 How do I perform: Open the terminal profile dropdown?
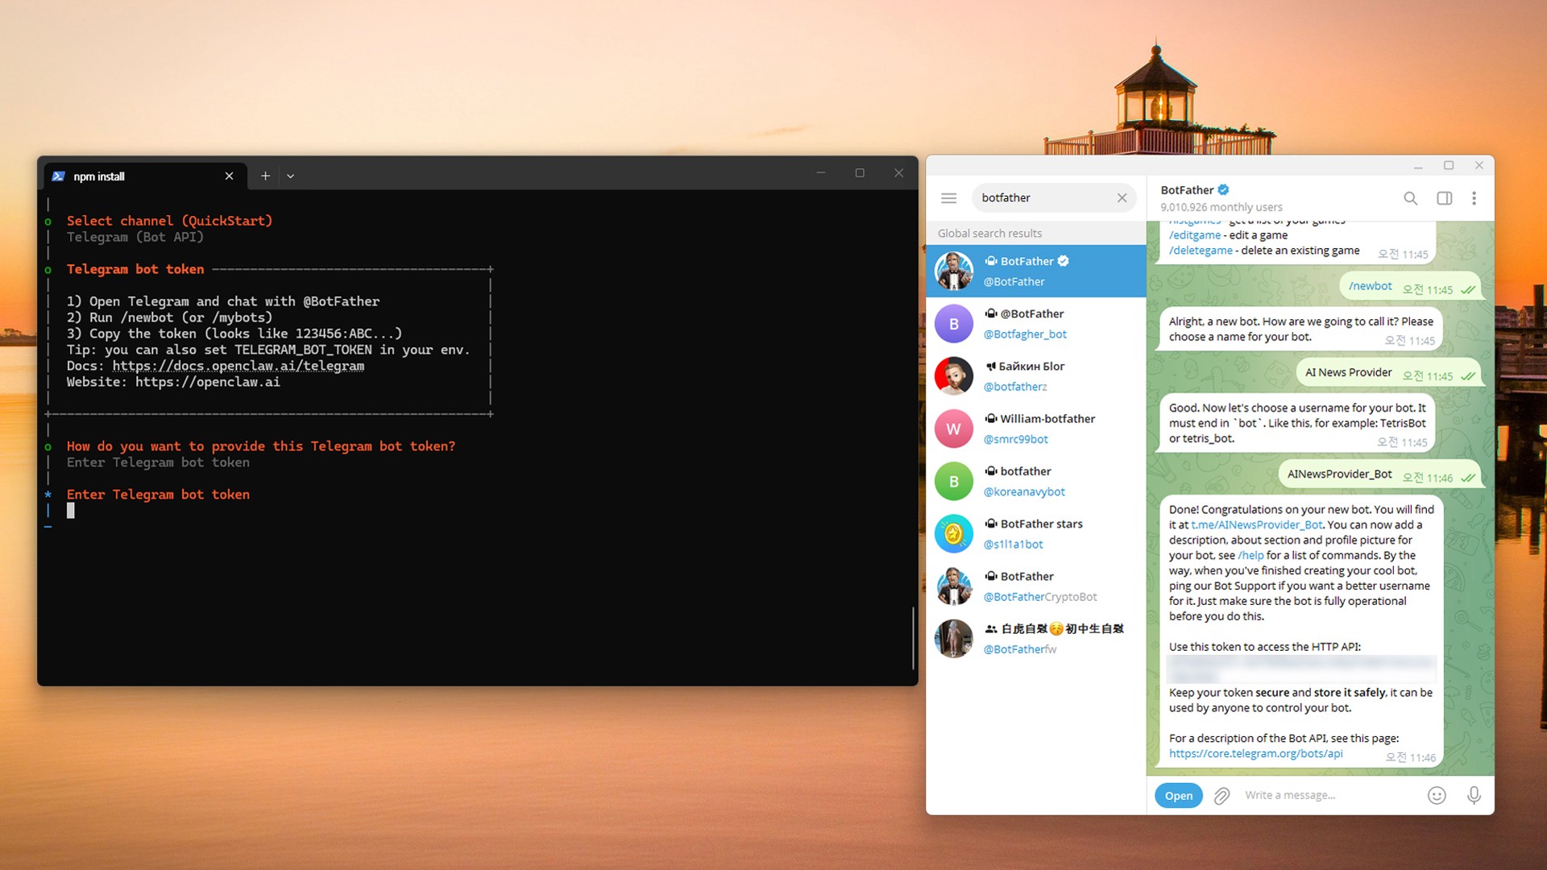pyautogui.click(x=290, y=176)
